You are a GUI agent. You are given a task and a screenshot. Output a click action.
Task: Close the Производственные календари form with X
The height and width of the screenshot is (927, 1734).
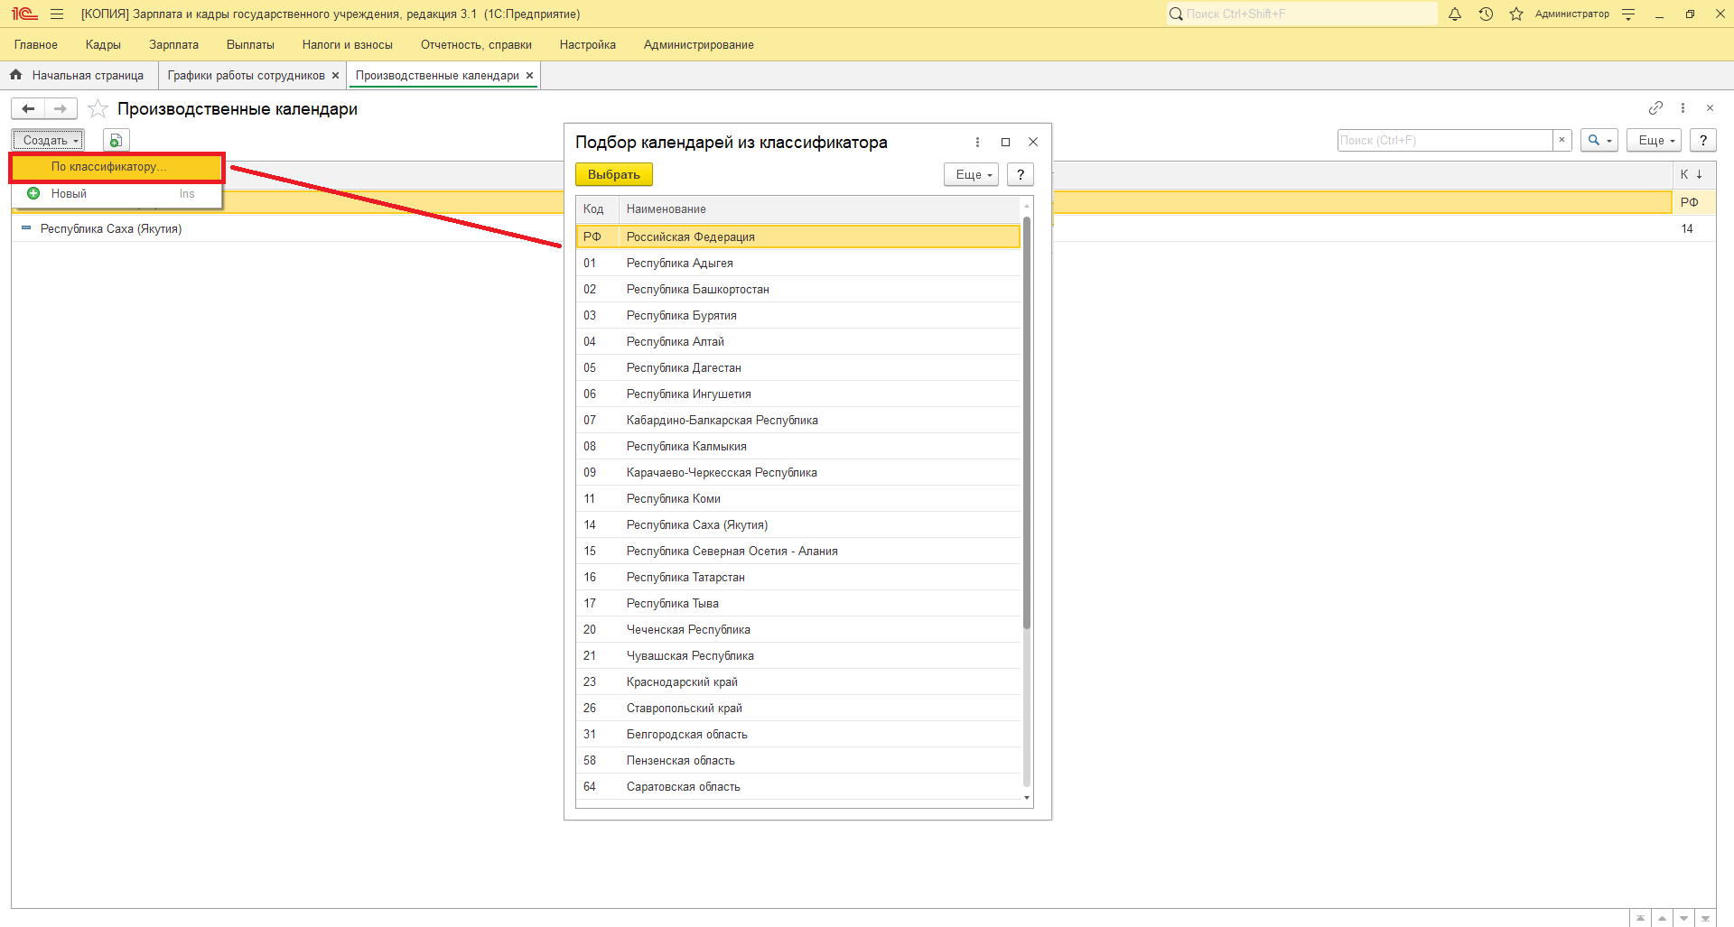coord(1710,108)
